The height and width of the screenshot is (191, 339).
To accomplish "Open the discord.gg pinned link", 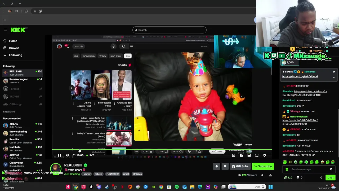I will click(300, 76).
